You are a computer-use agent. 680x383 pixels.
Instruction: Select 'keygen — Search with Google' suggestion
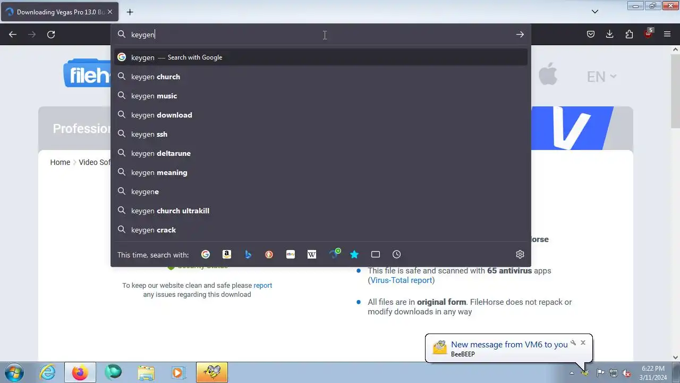tap(321, 57)
